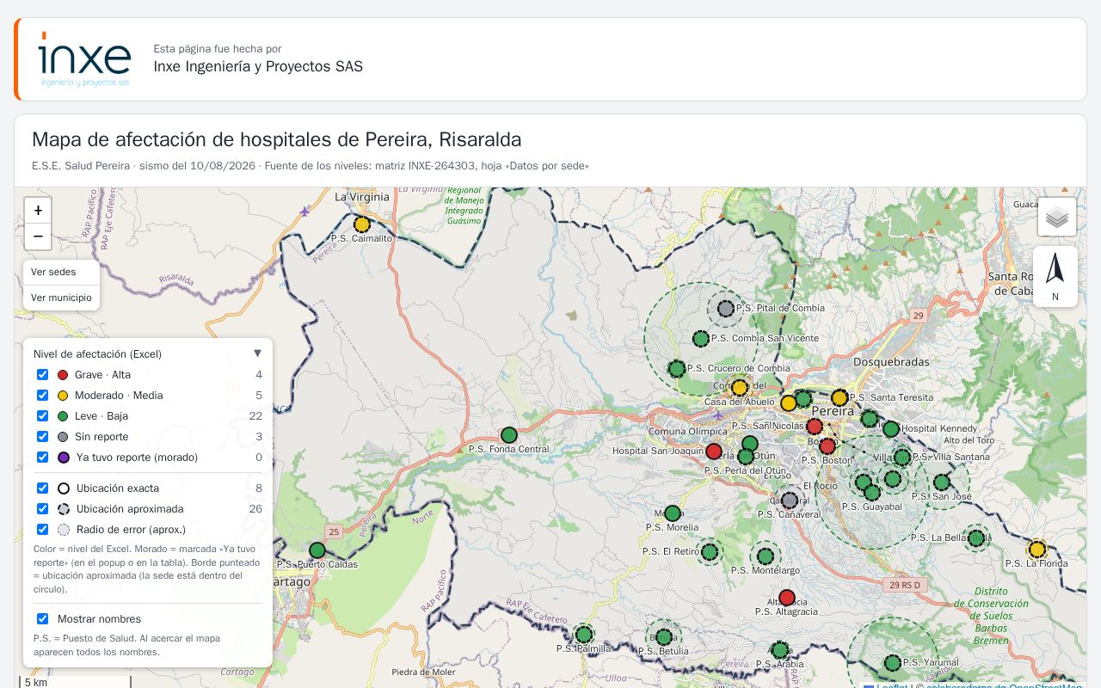
Task: Open the Hospital San Joaquín red marker
Action: click(x=714, y=451)
